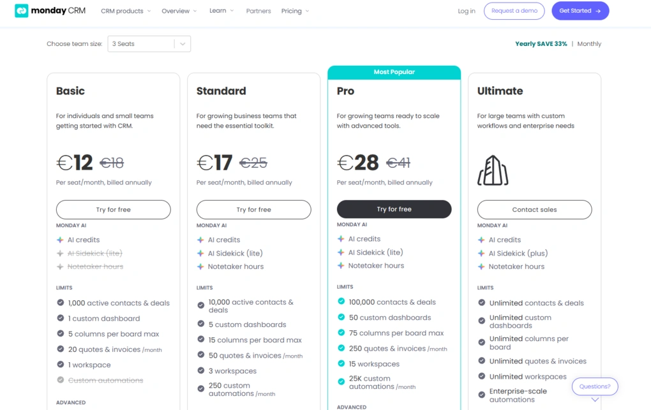
Task: Click the monday CRM logo icon
Action: (x=22, y=11)
